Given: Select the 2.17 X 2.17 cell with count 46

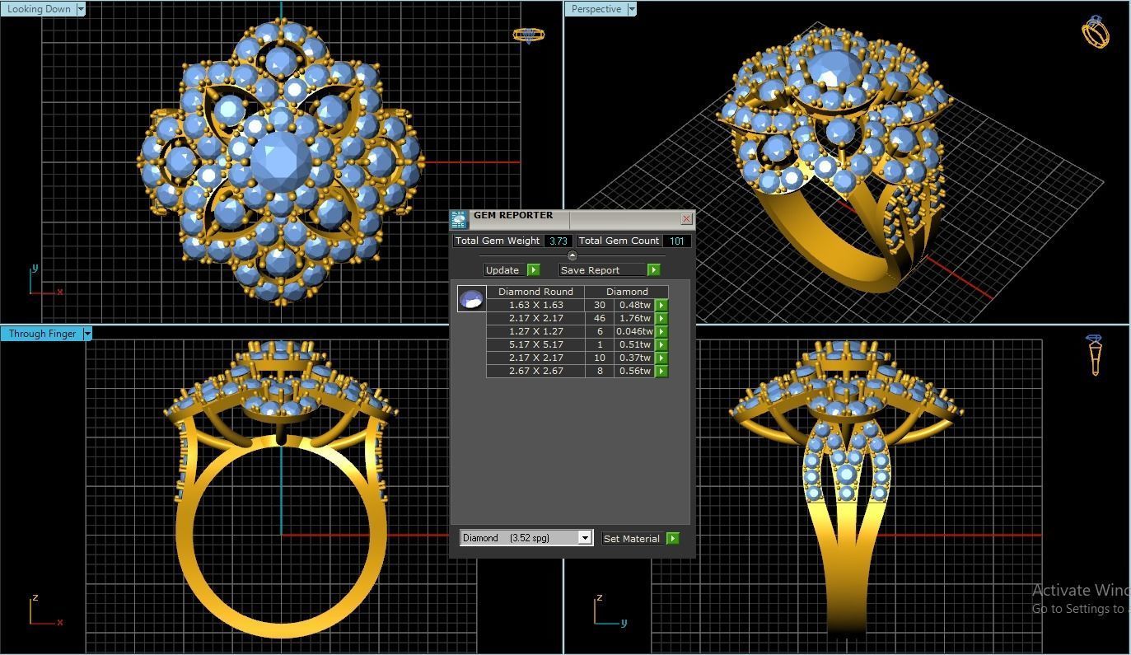Looking at the screenshot, I should (x=536, y=318).
